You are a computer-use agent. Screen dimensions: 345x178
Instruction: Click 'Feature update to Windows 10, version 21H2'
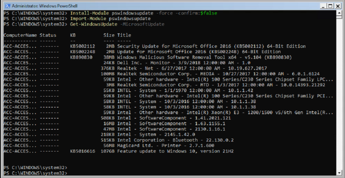tap(175, 151)
